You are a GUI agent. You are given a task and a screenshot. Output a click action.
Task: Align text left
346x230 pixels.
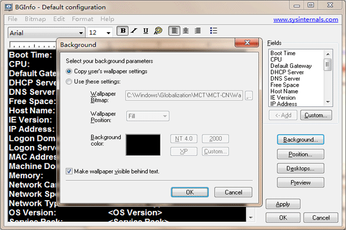click(174, 31)
